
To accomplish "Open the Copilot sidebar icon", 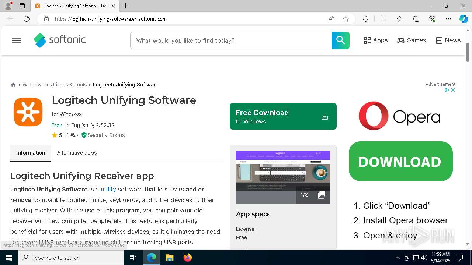I will tap(464, 19).
